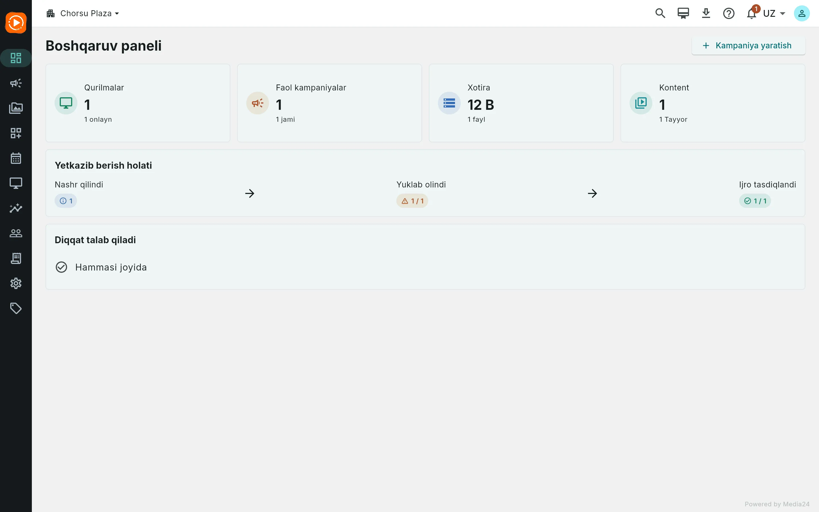The height and width of the screenshot is (512, 819).
Task: Open users icon in sidebar
Action: point(16,233)
